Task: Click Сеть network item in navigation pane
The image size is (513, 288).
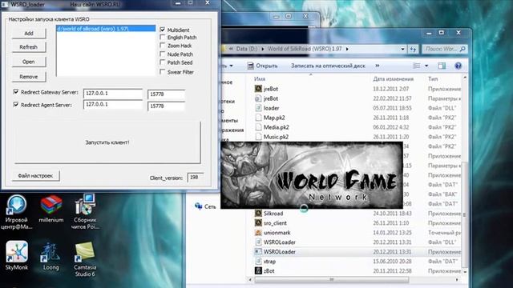Action: click(x=205, y=206)
